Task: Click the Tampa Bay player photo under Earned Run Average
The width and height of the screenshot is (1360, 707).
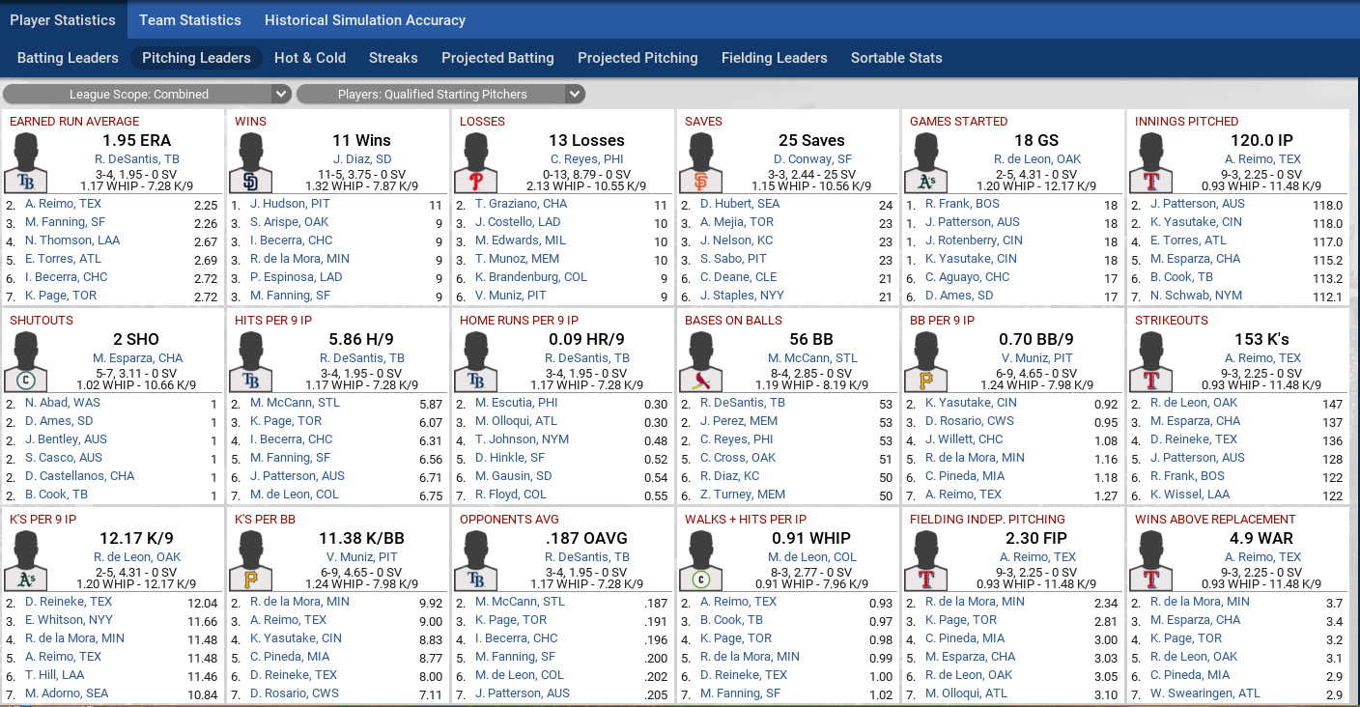Action: [26, 162]
